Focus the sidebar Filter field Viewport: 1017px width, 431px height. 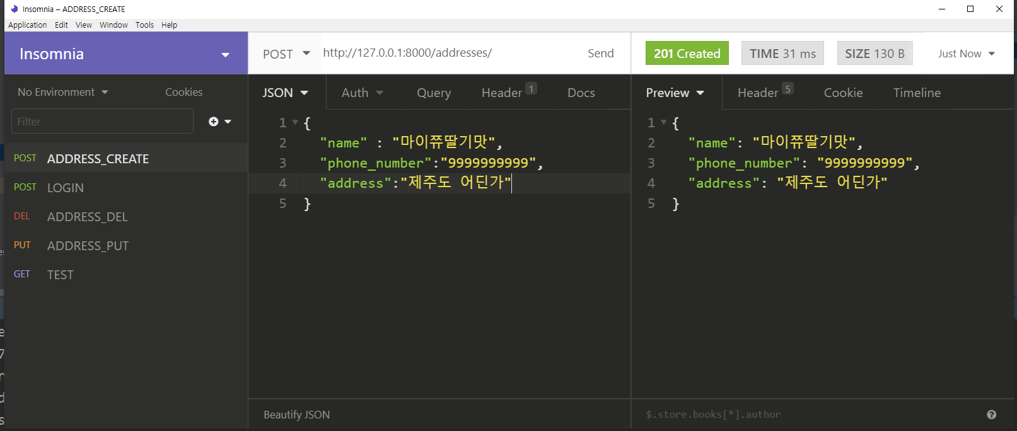pos(102,121)
